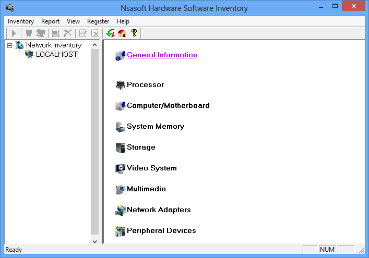Click the Processor chip icon
Viewport: 369px width, 258px height.
pyautogui.click(x=120, y=85)
